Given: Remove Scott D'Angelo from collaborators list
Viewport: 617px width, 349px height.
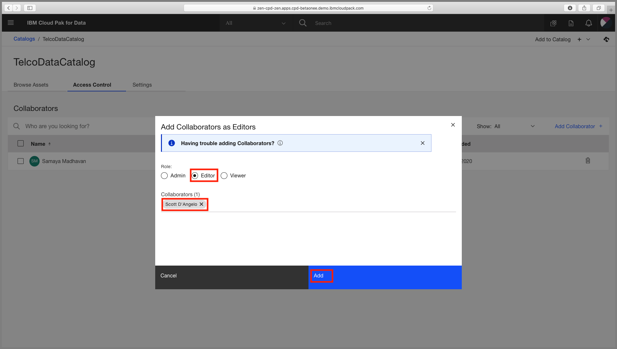Looking at the screenshot, I should [202, 204].
